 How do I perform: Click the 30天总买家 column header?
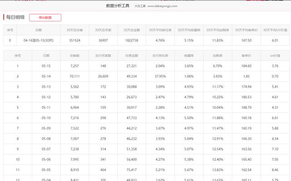point(103,30)
